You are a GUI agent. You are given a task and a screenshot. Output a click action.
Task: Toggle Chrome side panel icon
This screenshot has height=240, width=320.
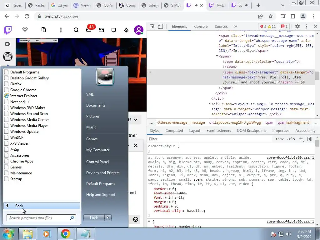pos(293,16)
